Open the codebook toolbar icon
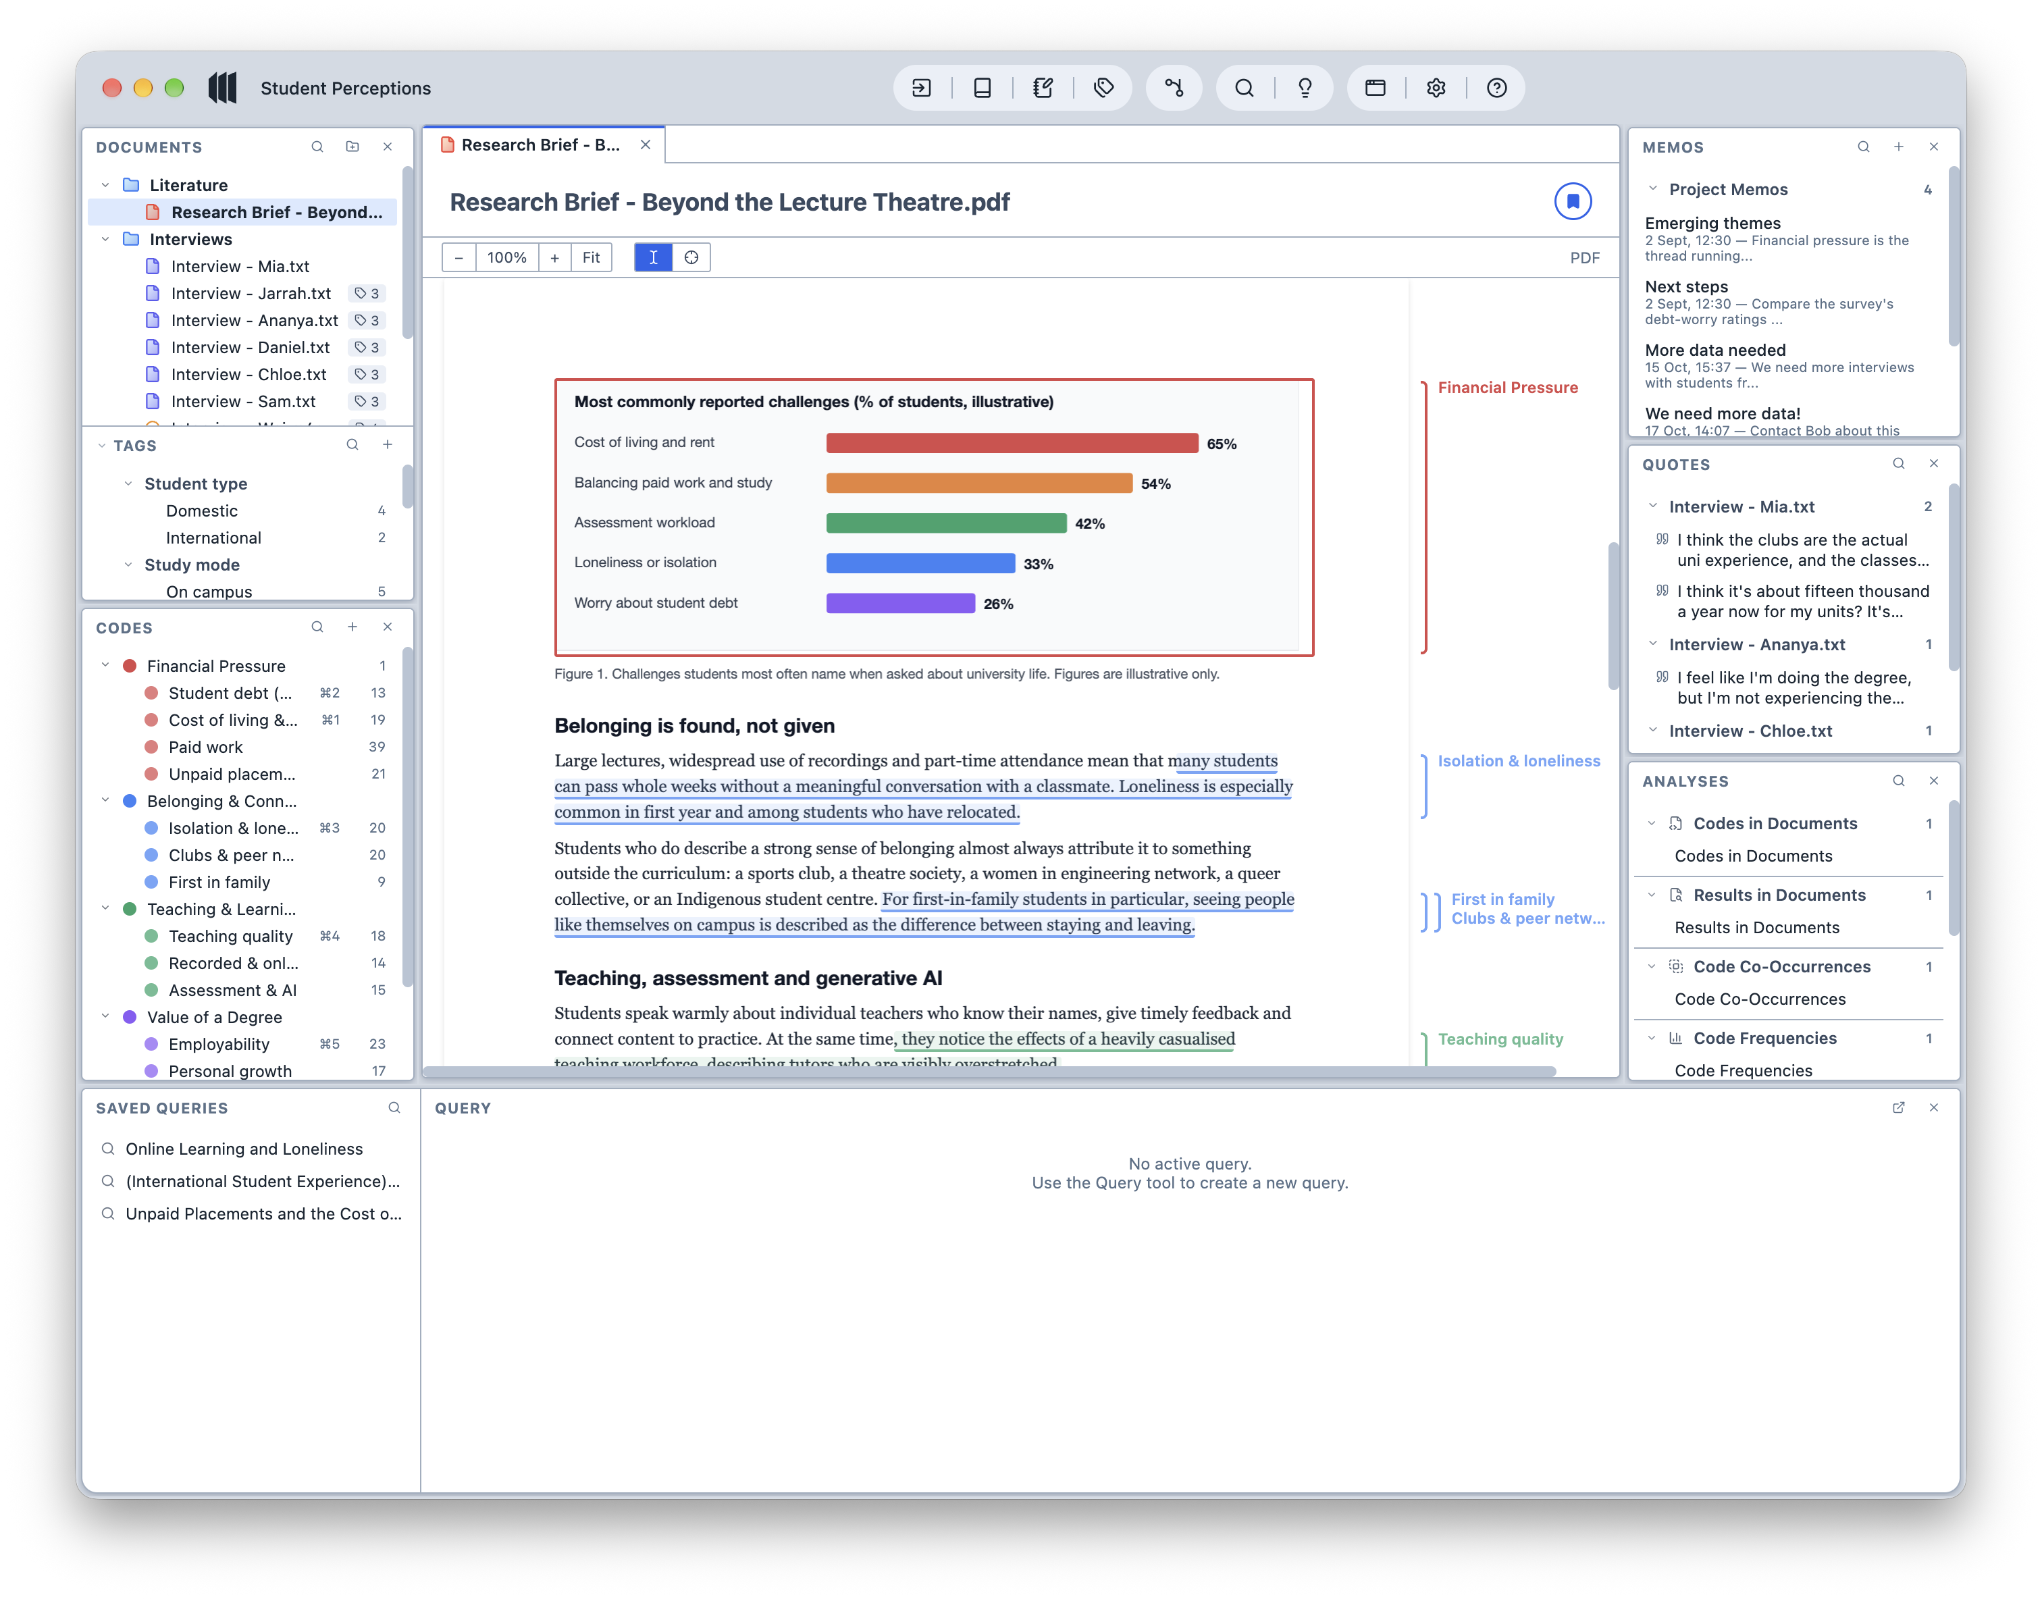The width and height of the screenshot is (2042, 1599). coord(982,88)
